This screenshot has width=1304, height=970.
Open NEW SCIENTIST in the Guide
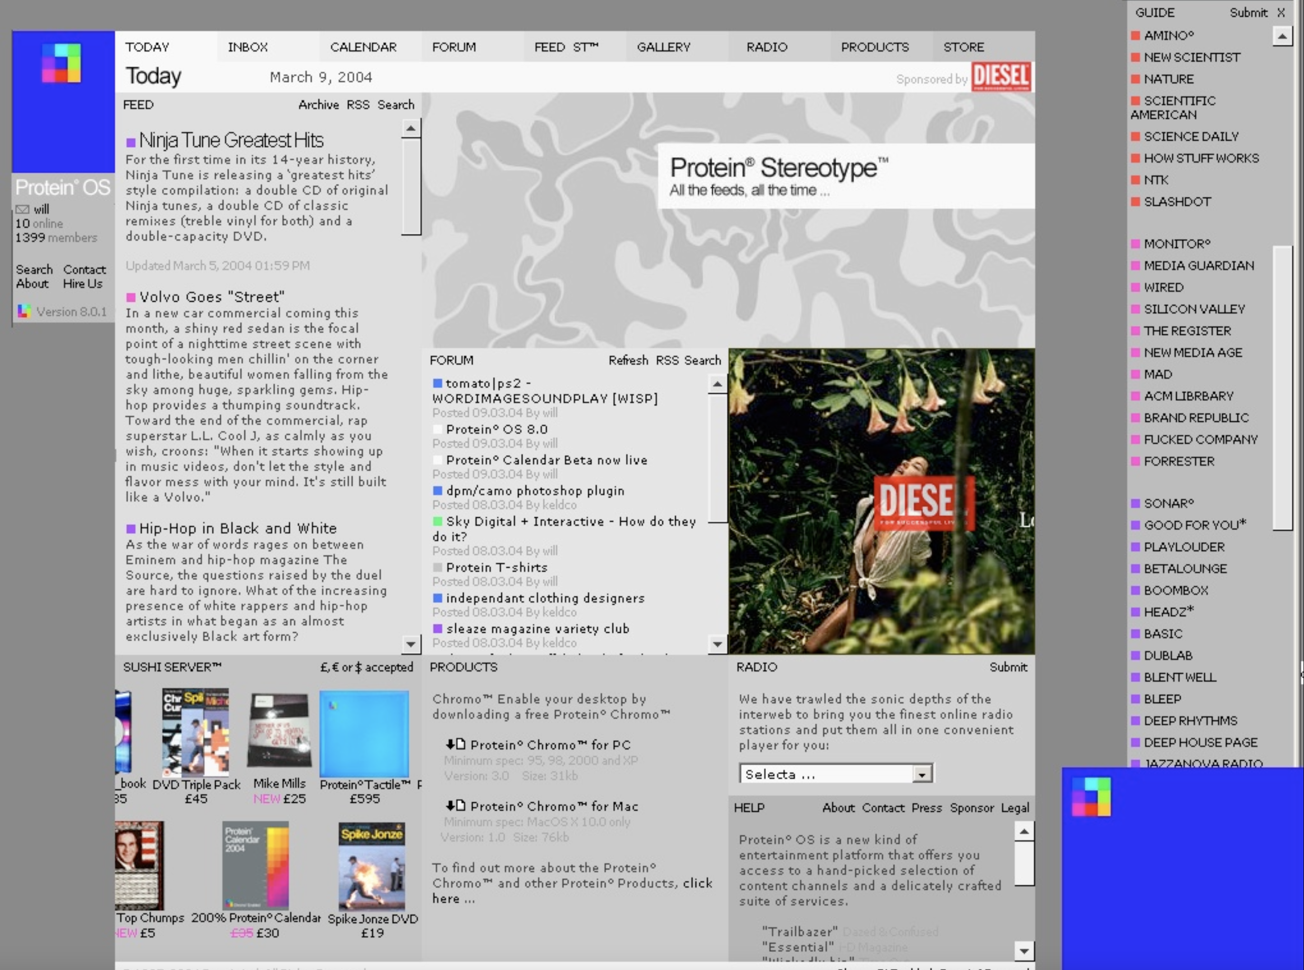point(1191,57)
